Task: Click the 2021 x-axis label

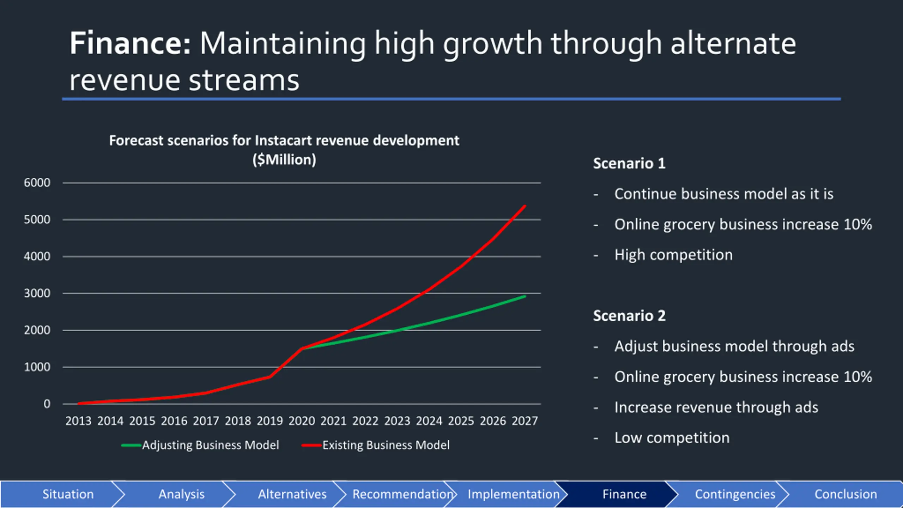Action: [x=334, y=421]
